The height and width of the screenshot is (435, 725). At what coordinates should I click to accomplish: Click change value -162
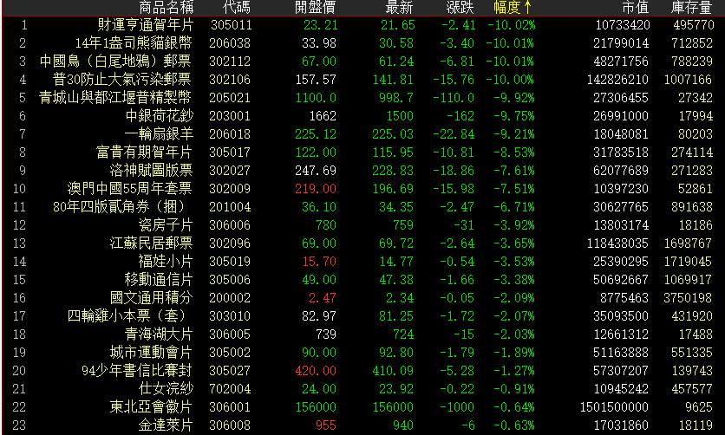point(460,116)
